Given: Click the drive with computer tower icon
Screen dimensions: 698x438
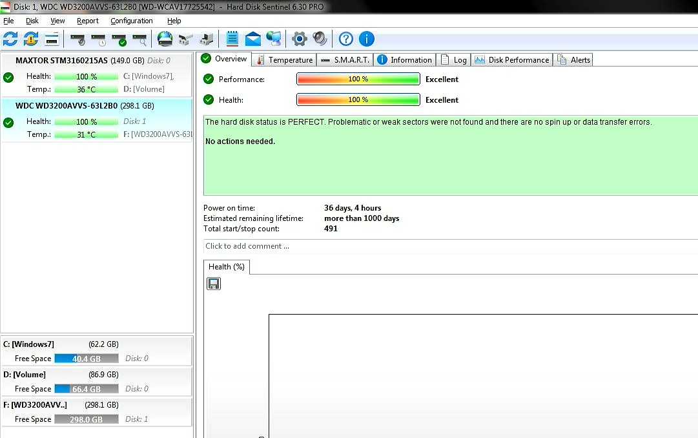Looking at the screenshot, I should (207, 39).
